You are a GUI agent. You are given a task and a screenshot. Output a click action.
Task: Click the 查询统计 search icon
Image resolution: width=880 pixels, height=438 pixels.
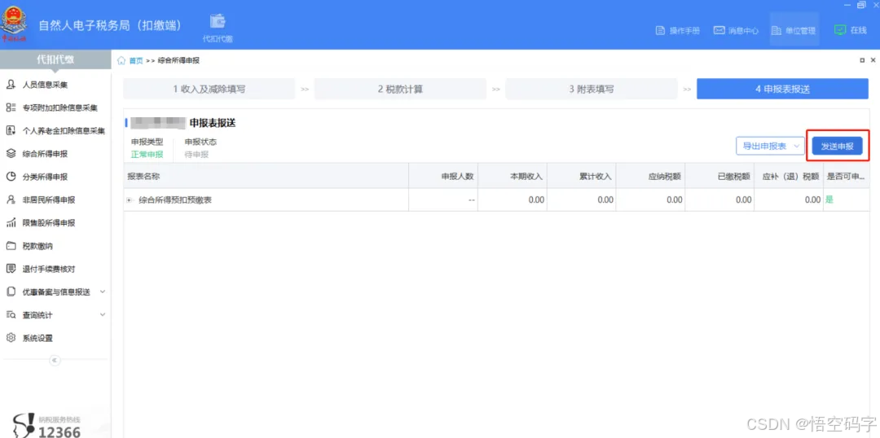point(10,314)
